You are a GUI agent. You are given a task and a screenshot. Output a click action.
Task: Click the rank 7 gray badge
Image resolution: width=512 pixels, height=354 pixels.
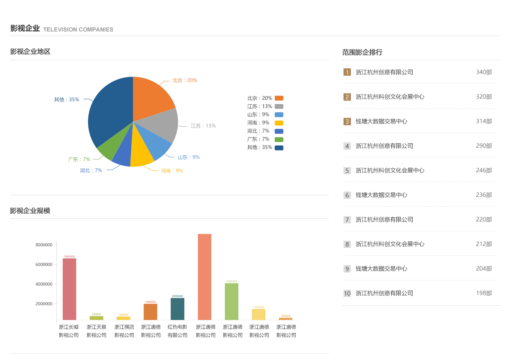(x=347, y=220)
